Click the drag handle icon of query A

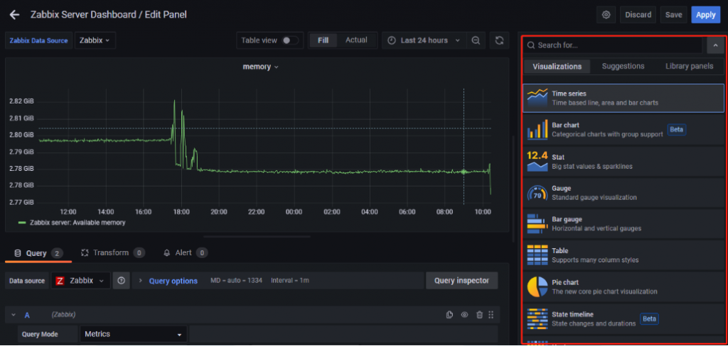click(491, 315)
